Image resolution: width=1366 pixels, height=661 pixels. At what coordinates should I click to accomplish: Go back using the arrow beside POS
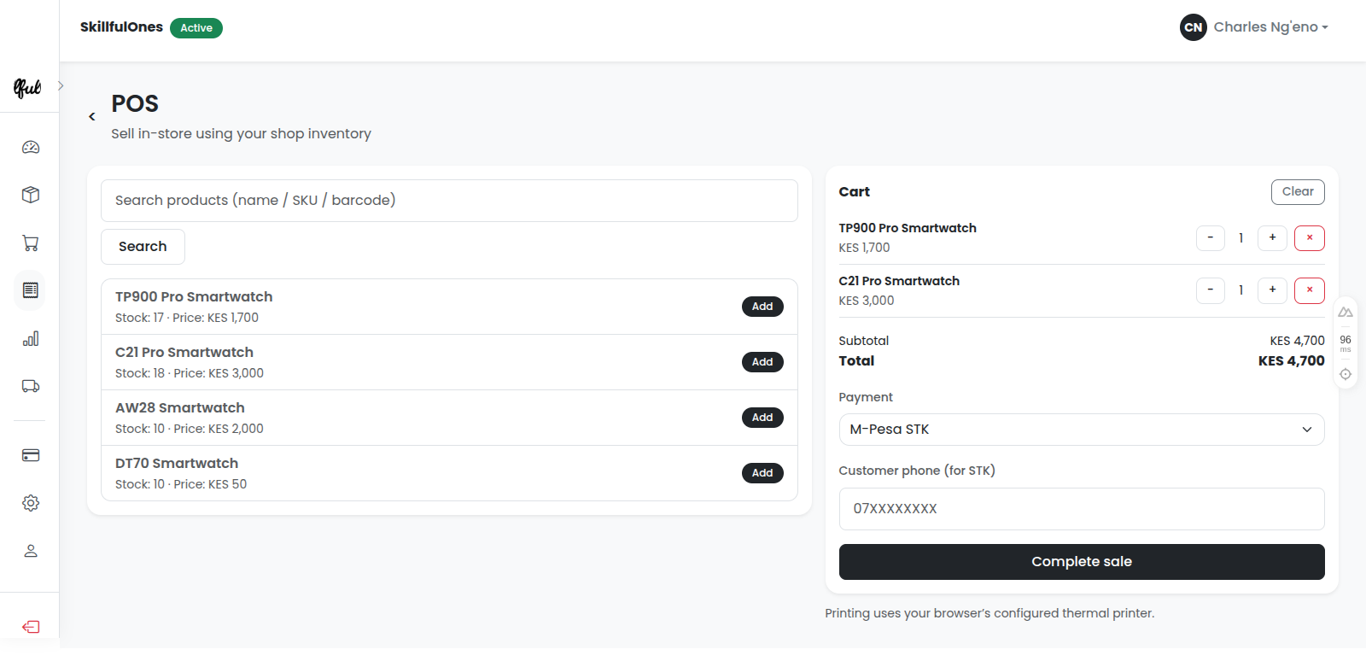pos(92,117)
